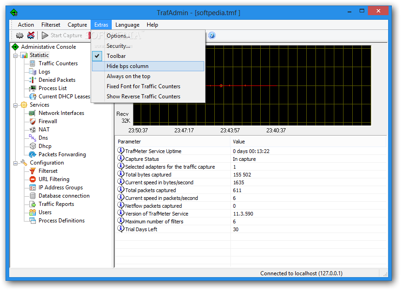The height and width of the screenshot is (290, 401).
Task: Click the Connected to localhost status text
Action: click(x=301, y=273)
